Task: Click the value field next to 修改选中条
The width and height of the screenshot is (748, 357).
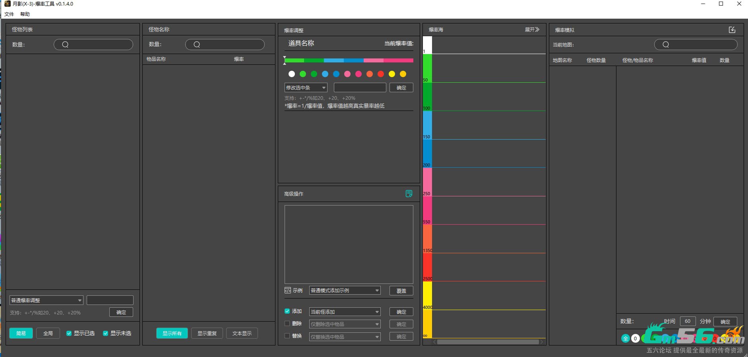Action: pyautogui.click(x=360, y=87)
